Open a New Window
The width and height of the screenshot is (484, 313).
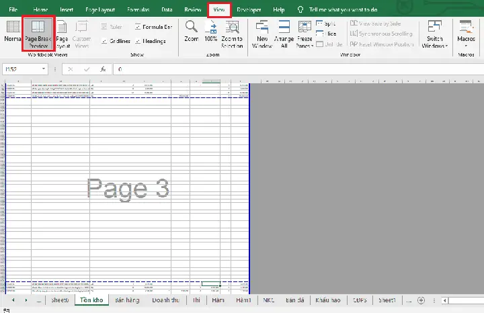tap(262, 34)
